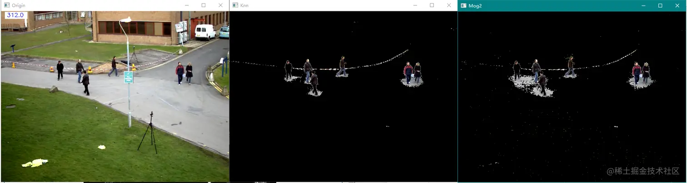Image resolution: width=687 pixels, height=183 pixels.
Task: Click the Knn window title text
Action: [244, 5]
